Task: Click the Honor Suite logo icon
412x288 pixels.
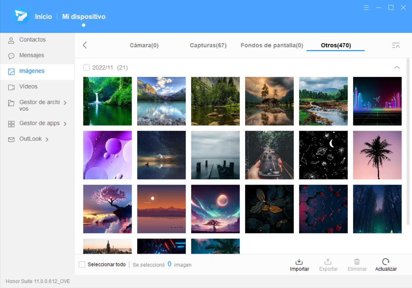Action: 21,16
